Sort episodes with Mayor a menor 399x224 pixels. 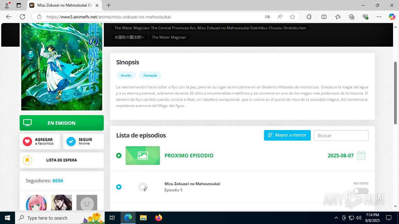pyautogui.click(x=287, y=135)
